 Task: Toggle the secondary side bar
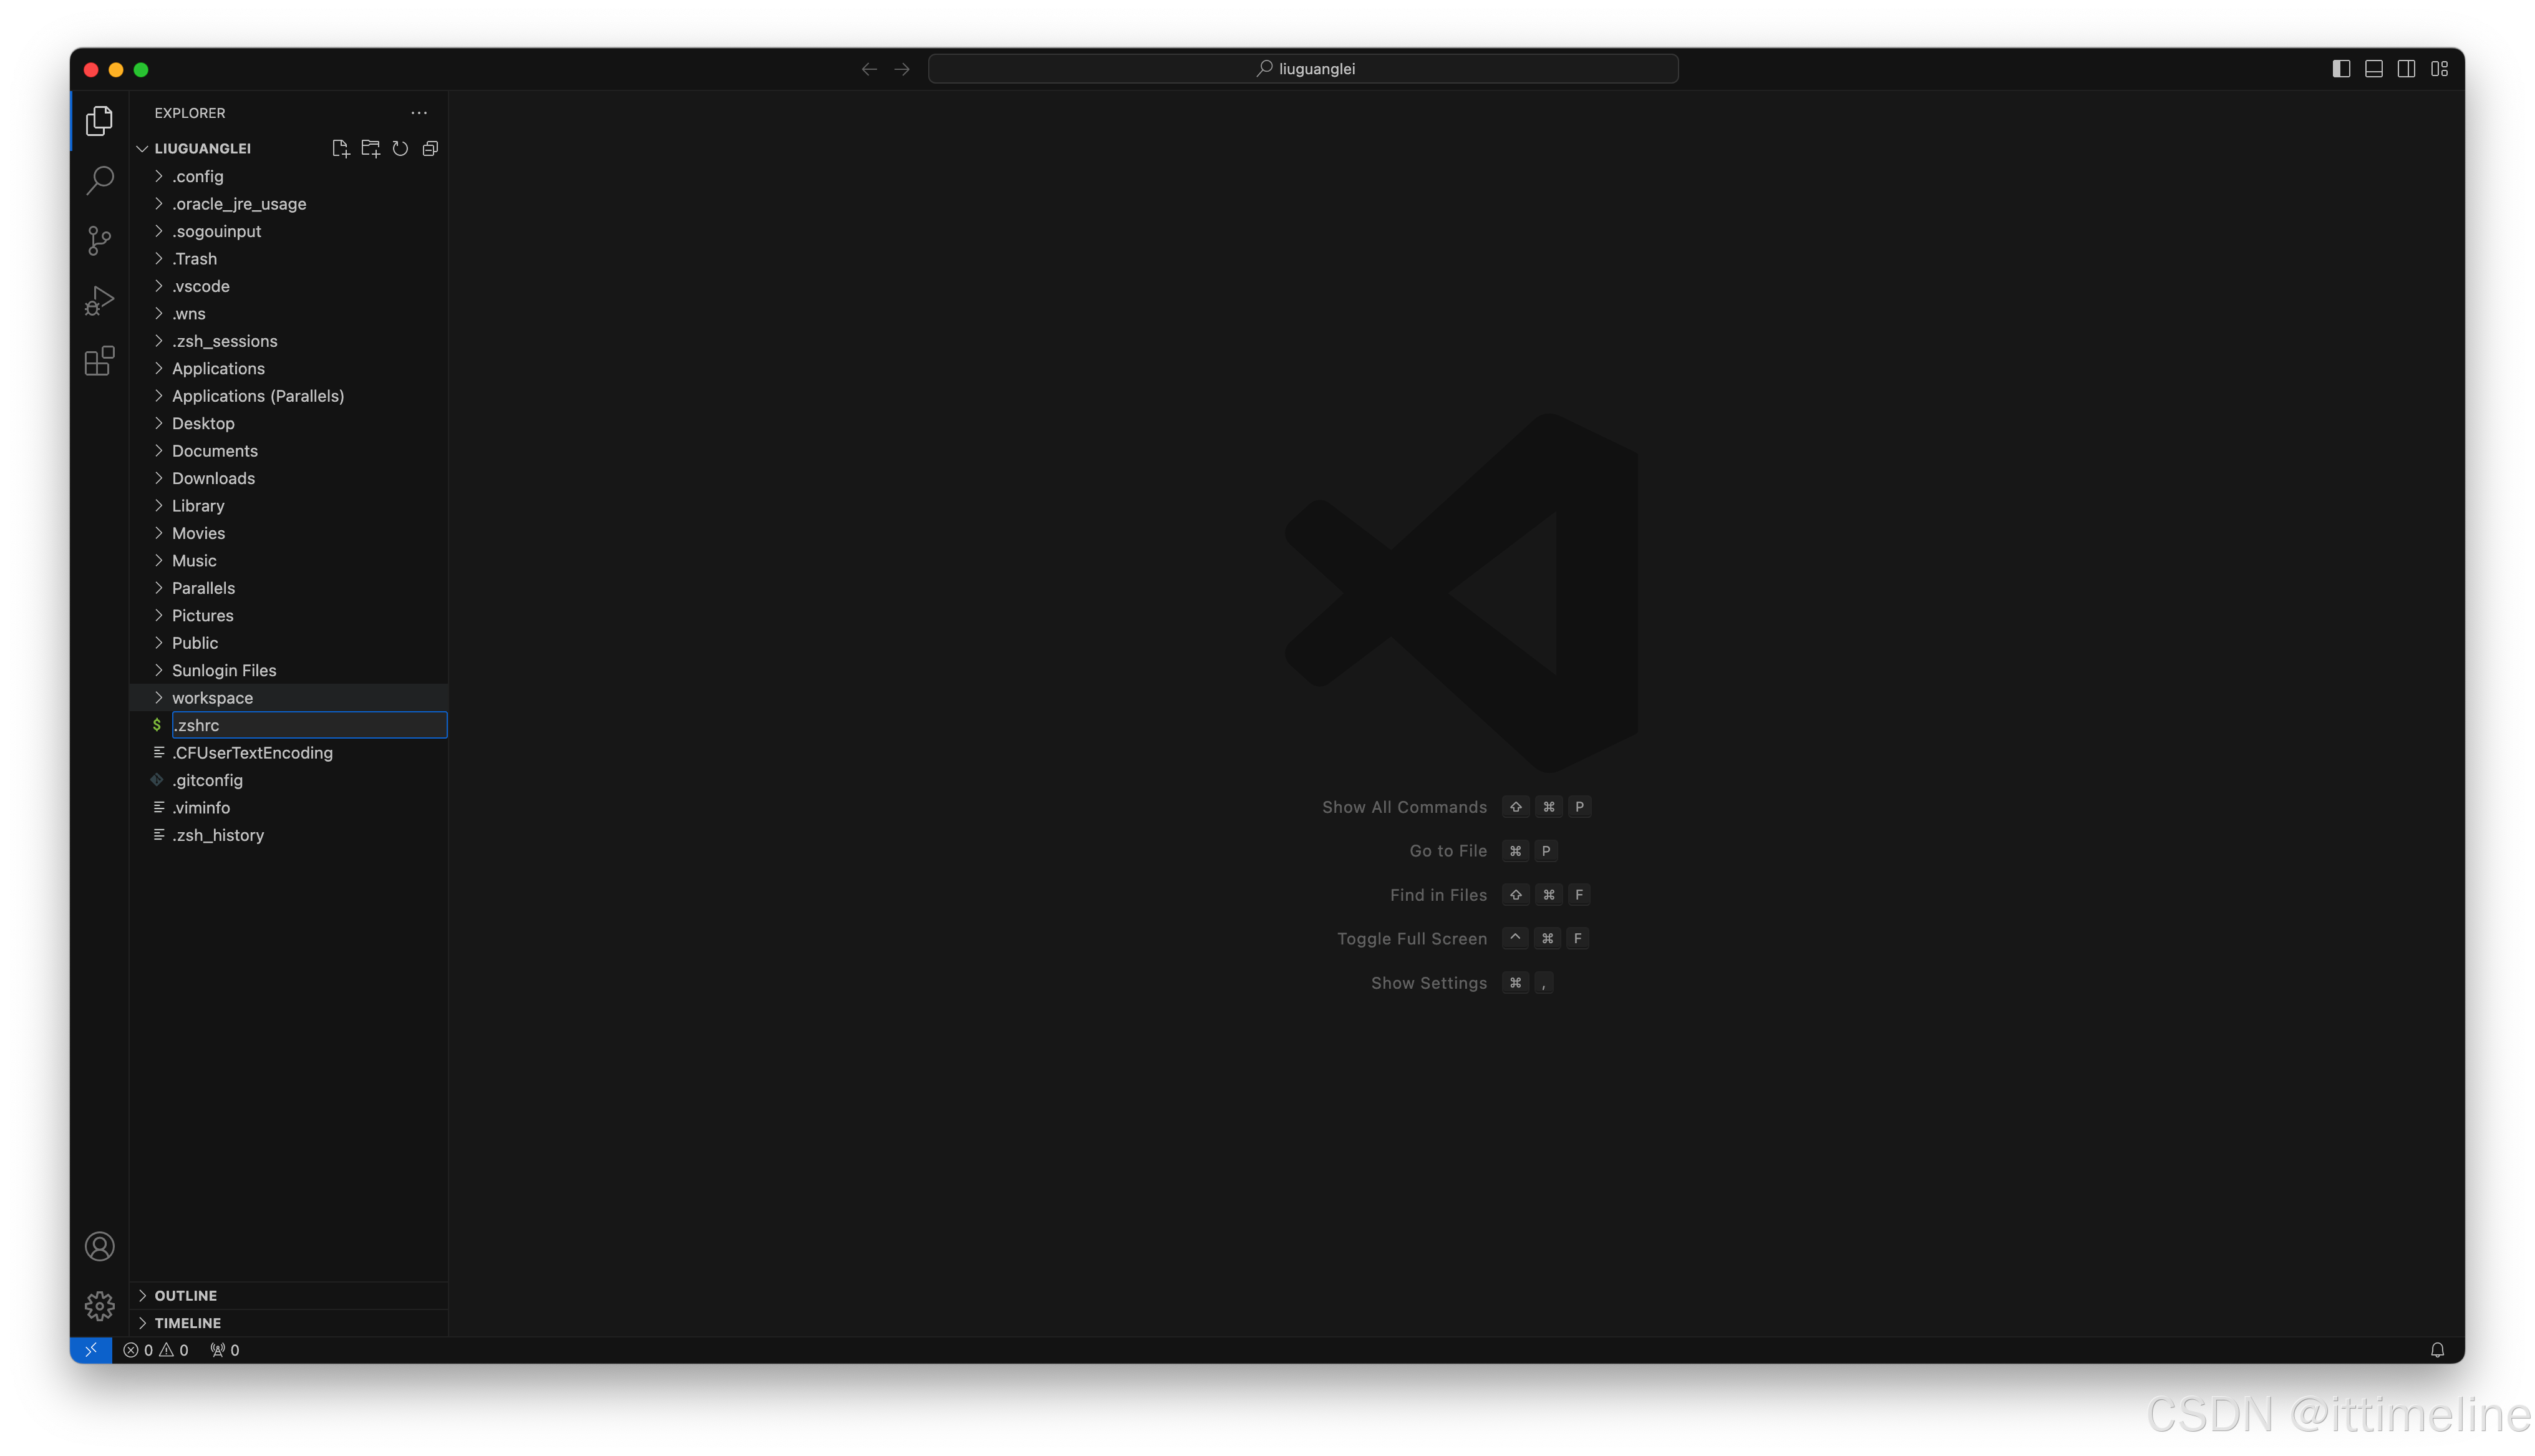click(x=2407, y=69)
